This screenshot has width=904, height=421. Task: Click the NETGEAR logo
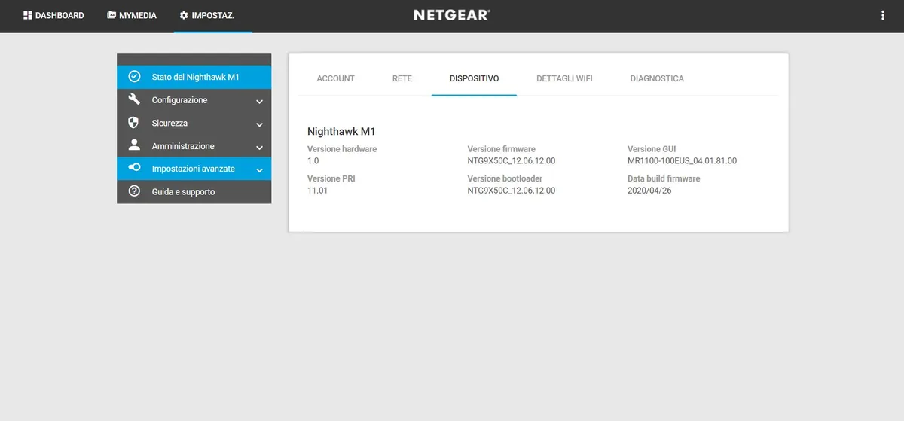(x=452, y=15)
